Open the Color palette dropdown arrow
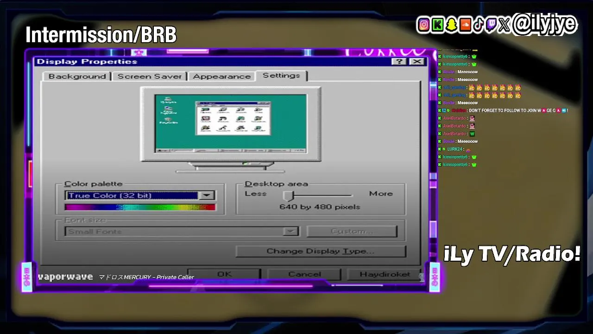Screen dimensions: 593x334 [x=207, y=196]
